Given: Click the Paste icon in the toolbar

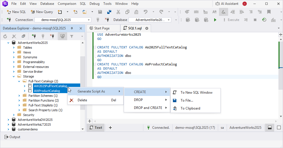Looking at the screenshot, I should coord(136,12).
